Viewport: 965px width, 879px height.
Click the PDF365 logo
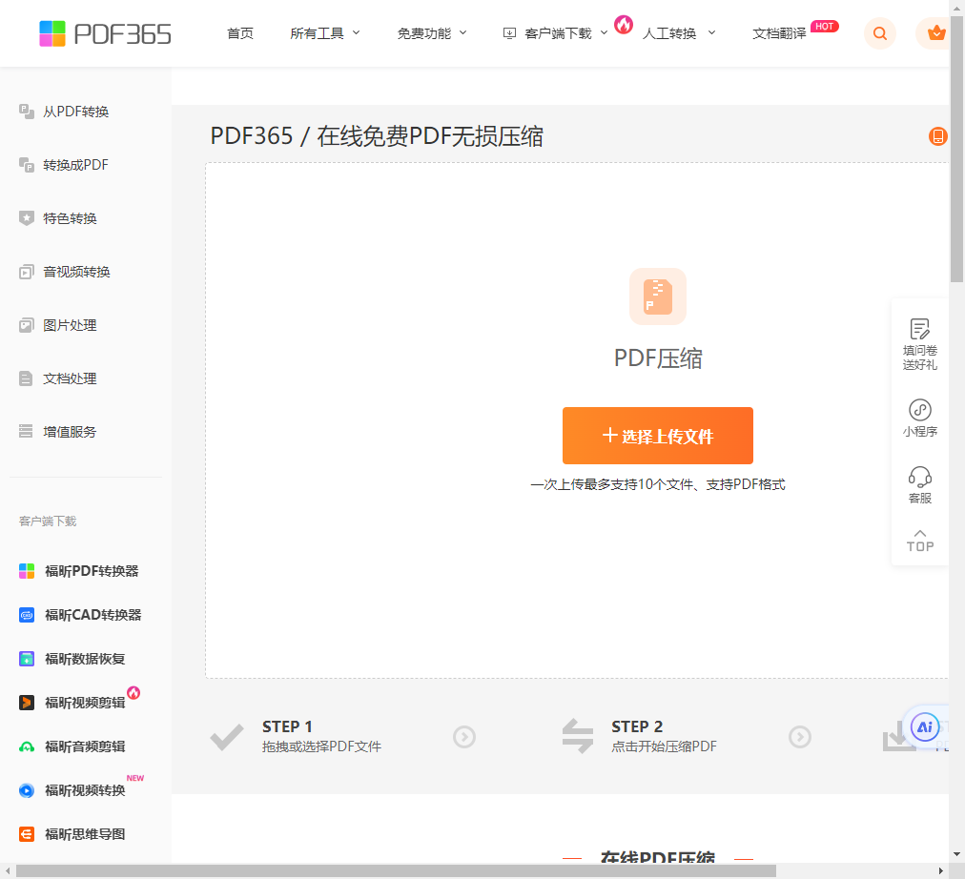[105, 33]
